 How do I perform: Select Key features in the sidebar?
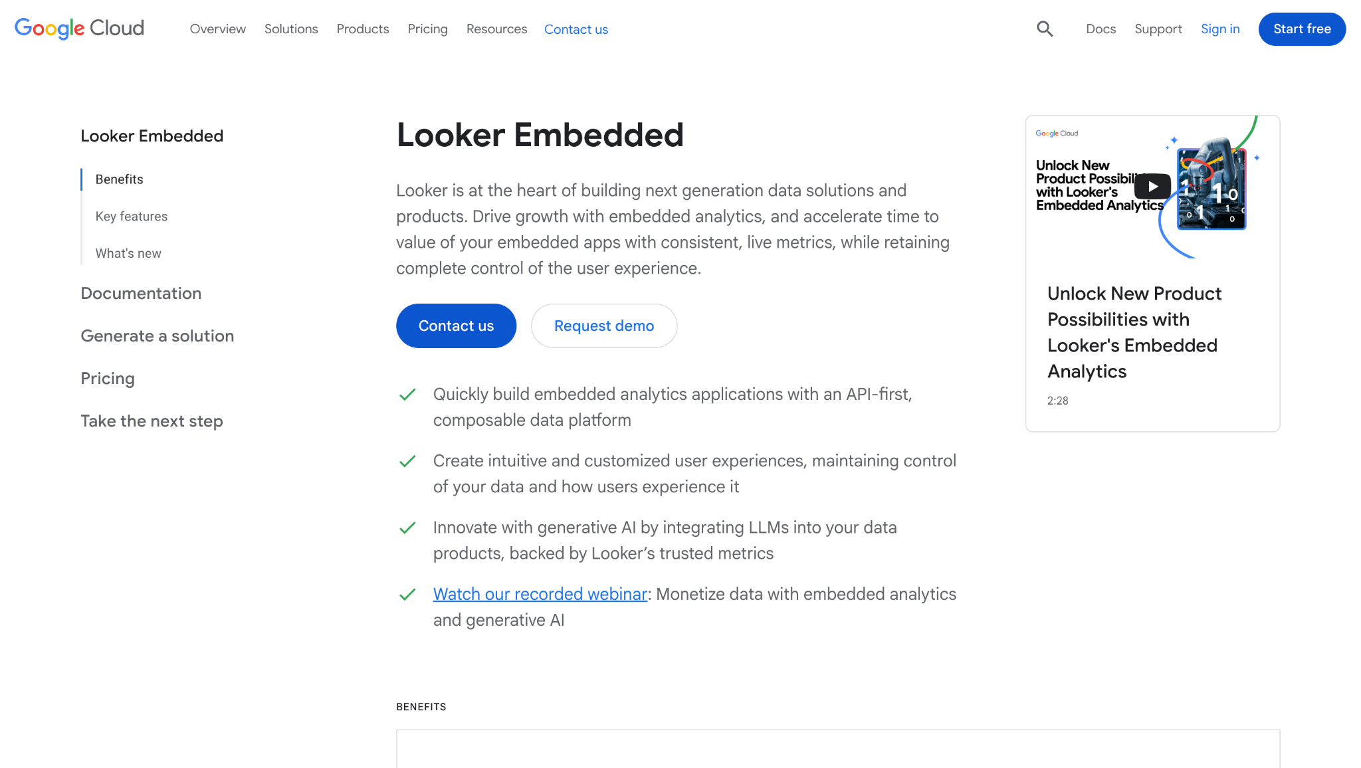[x=131, y=216]
